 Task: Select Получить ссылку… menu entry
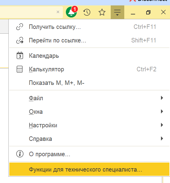pos(89,27)
